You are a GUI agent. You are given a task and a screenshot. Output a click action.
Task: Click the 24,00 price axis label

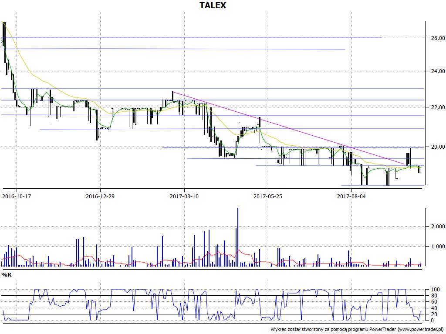[x=437, y=71]
